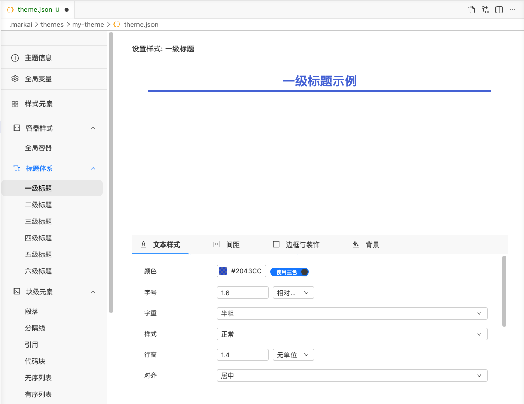
Task: Collapse the 容器样式 section
Action: pyautogui.click(x=93, y=128)
